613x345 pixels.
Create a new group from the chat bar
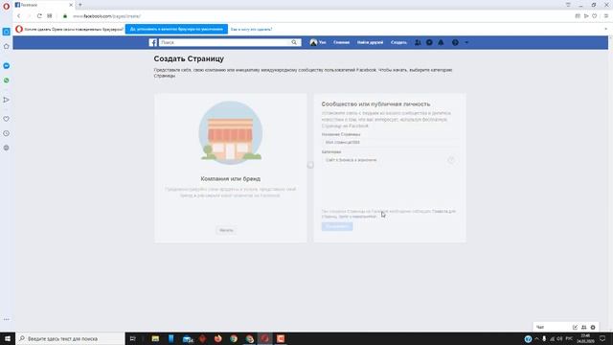583,327
